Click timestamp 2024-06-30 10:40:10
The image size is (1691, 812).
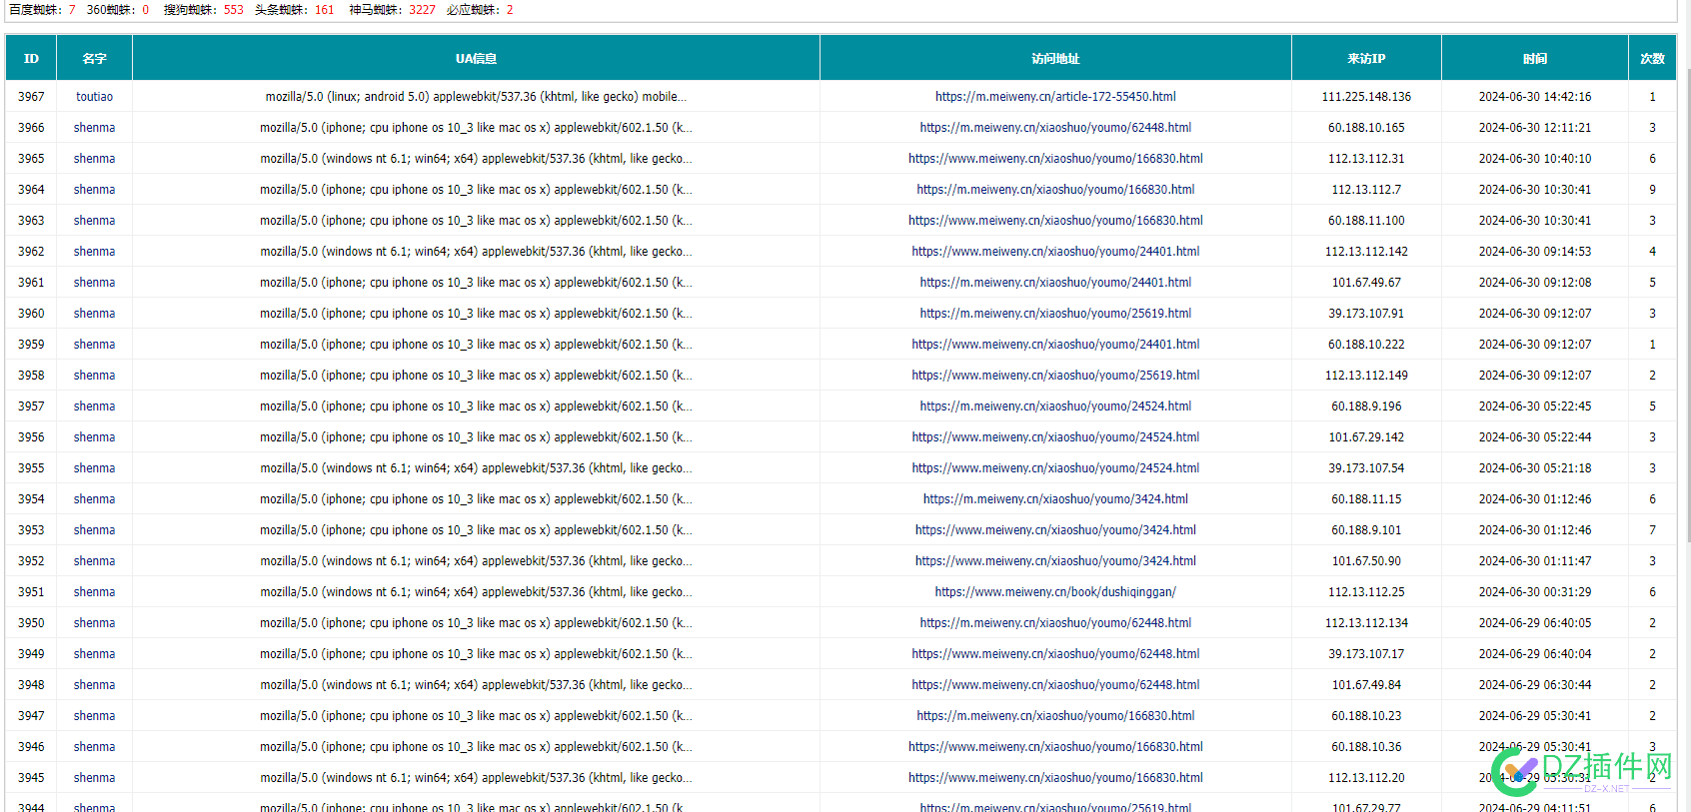pos(1535,159)
